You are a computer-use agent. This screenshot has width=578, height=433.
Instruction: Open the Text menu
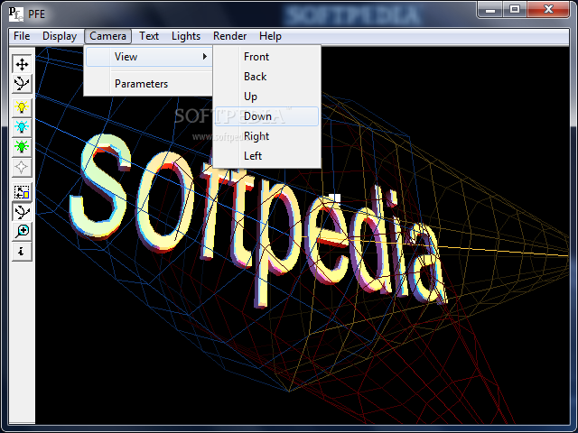(149, 36)
